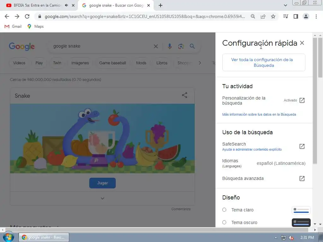Viewport: 323px width, 242px height.
Task: Go back to the previous page
Action: [x=7, y=16]
